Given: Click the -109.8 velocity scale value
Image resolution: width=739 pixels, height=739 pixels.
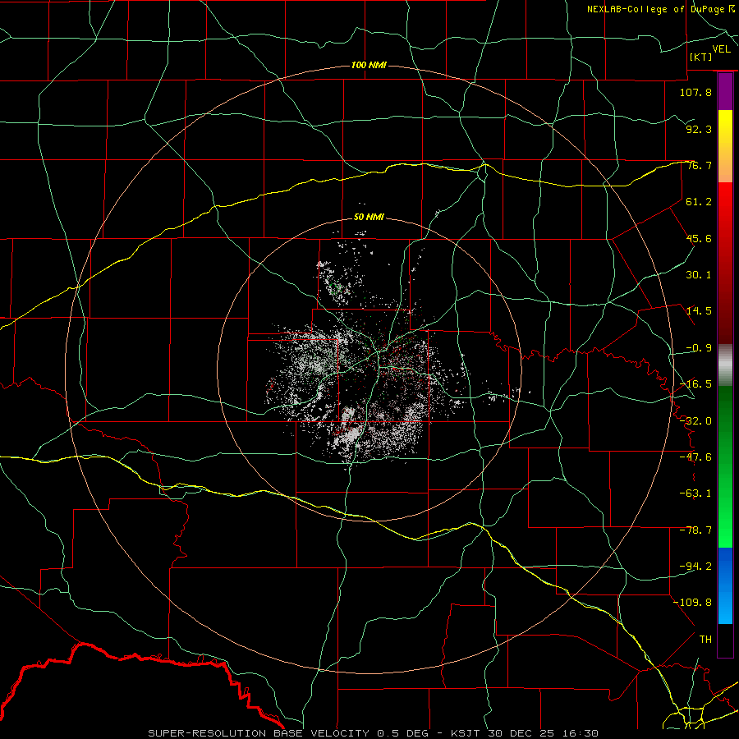Looking at the screenshot, I should click(692, 603).
